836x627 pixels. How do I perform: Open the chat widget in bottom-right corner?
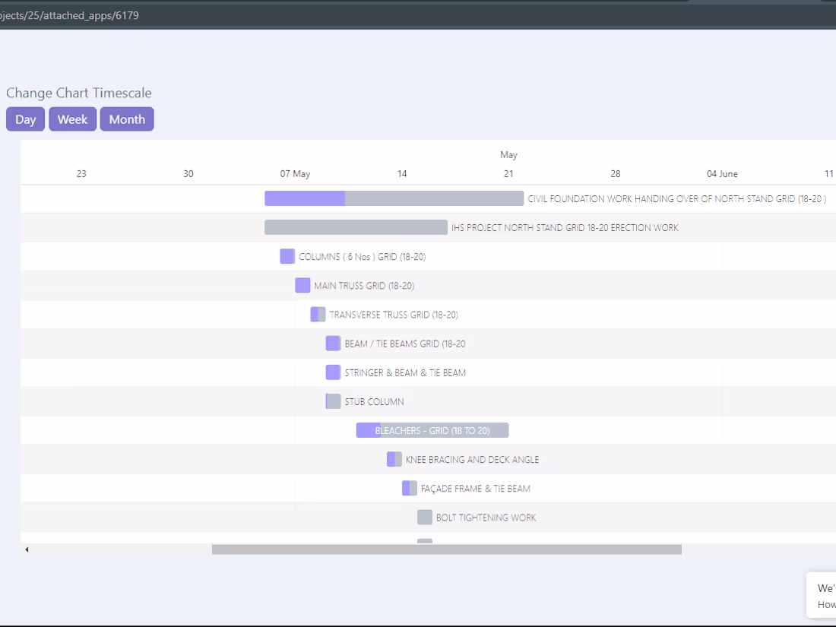coord(825,597)
